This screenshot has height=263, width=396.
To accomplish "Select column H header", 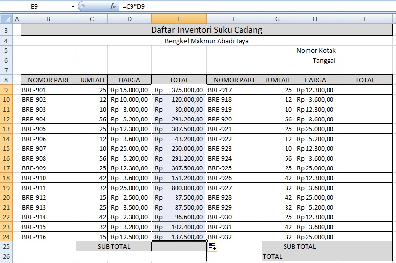I will tap(315, 19).
